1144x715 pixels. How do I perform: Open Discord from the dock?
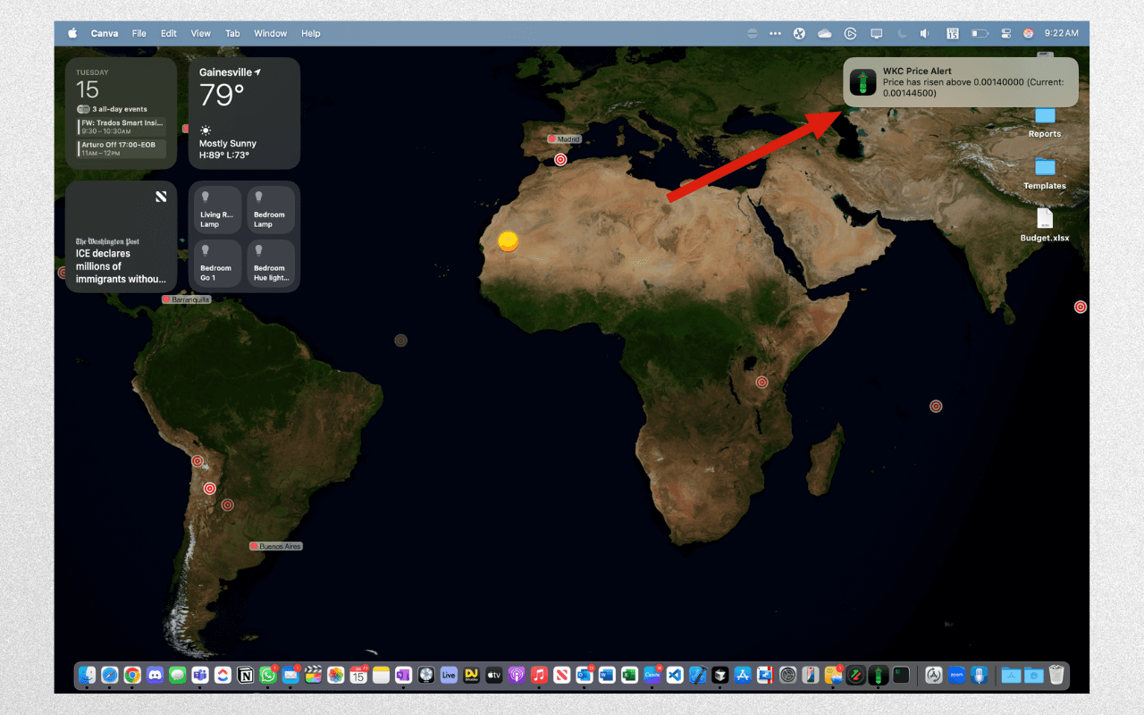pyautogui.click(x=155, y=676)
